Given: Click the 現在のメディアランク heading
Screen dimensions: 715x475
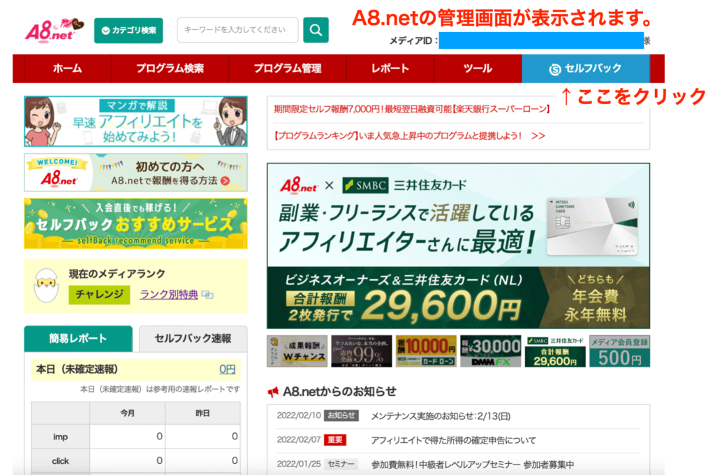Looking at the screenshot, I should (117, 274).
